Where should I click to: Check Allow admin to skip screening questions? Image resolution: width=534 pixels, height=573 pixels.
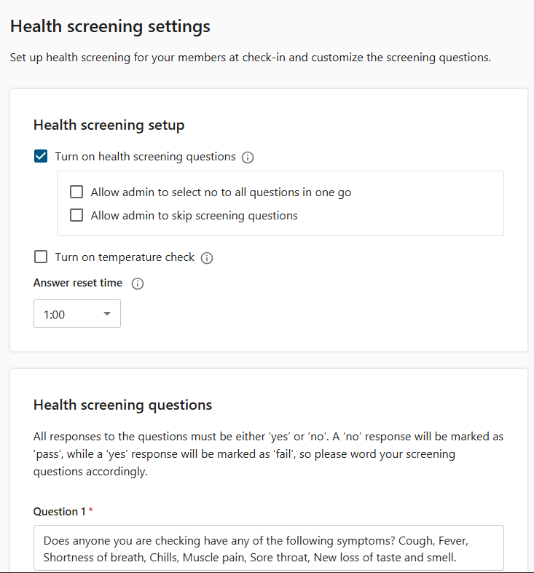(76, 215)
